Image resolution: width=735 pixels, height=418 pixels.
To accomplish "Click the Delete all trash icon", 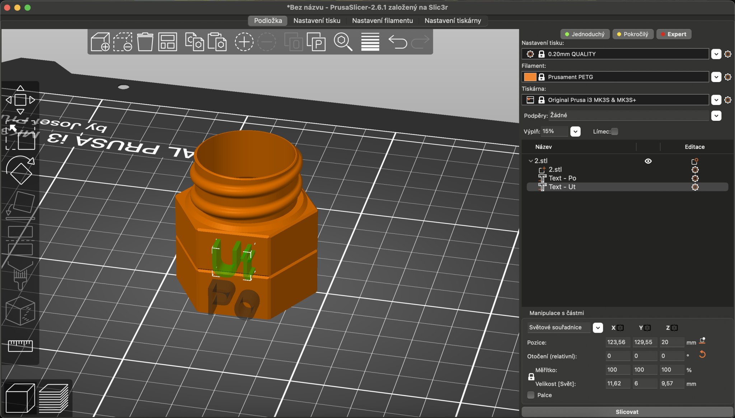I will point(145,42).
